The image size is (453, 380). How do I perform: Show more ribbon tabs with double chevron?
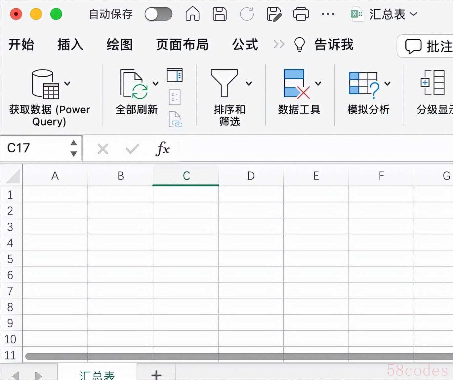coord(279,44)
